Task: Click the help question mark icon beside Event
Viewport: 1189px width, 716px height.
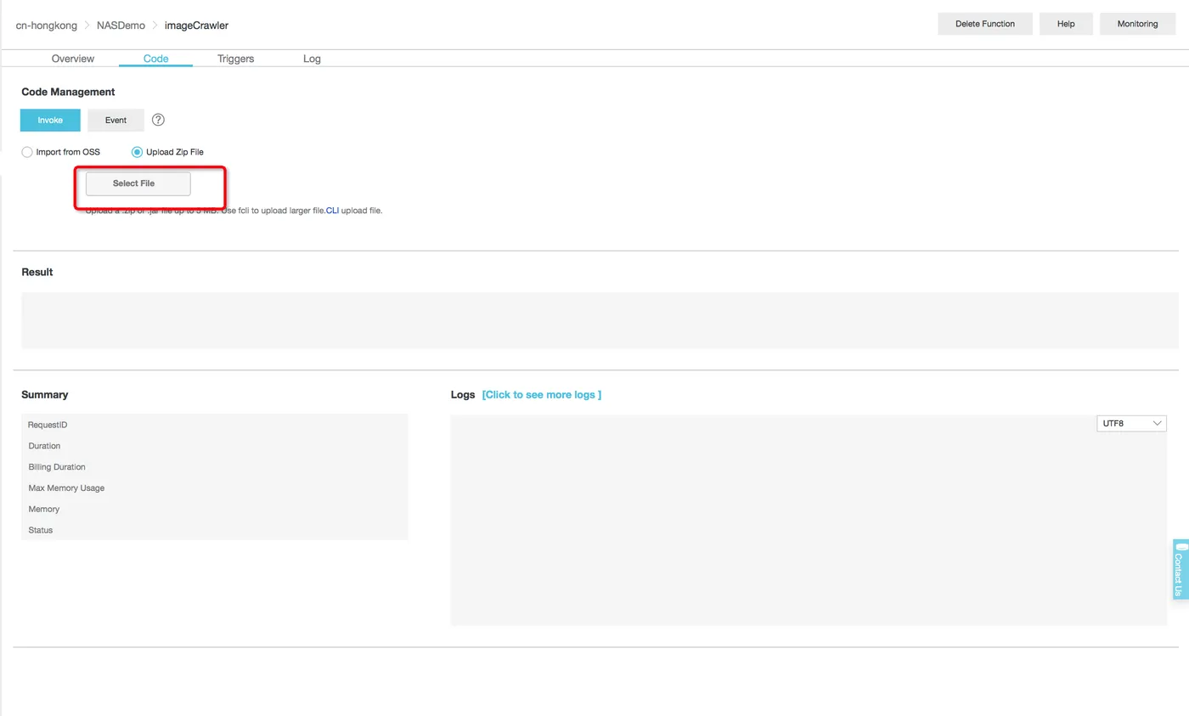Action: point(157,120)
